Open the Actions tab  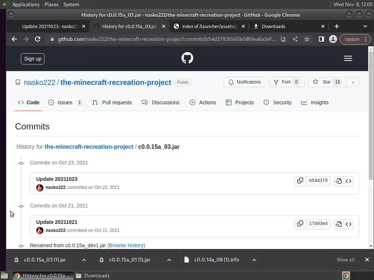203,102
